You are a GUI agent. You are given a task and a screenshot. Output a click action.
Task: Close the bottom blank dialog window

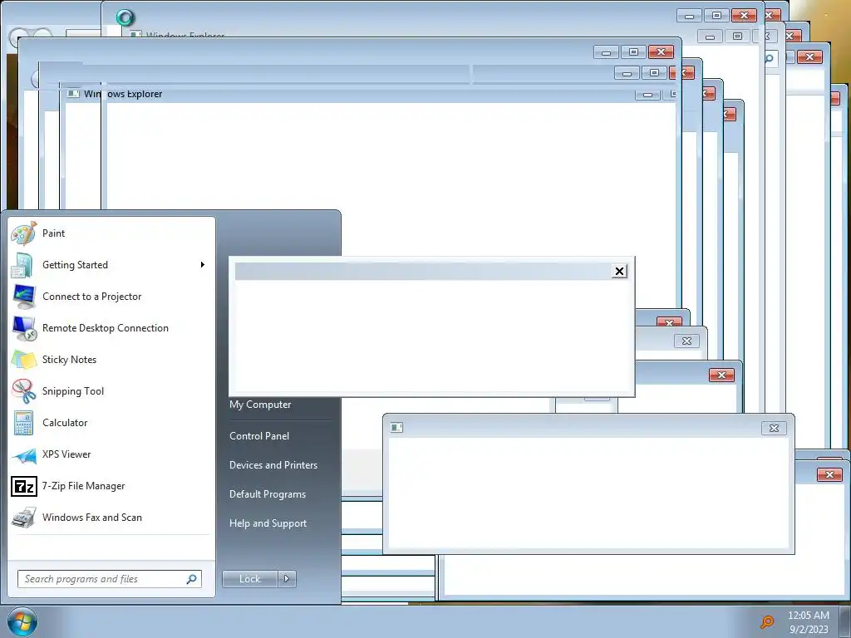pyautogui.click(x=774, y=428)
